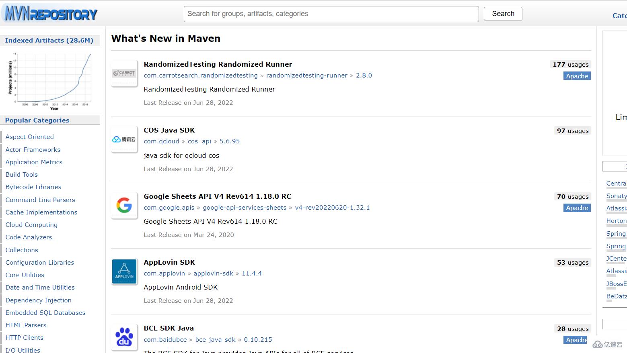Click the Baidu BCE SDK logo

point(124,337)
